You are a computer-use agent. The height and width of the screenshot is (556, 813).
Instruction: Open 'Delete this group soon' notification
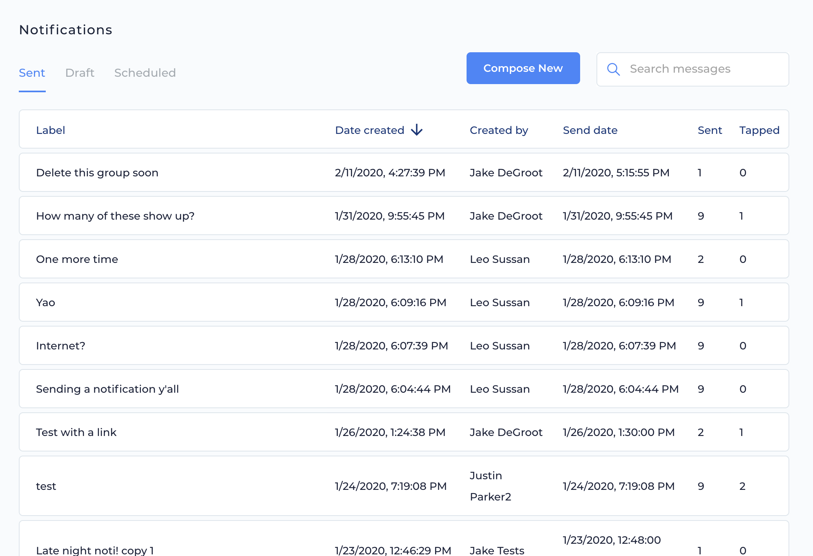[97, 173]
